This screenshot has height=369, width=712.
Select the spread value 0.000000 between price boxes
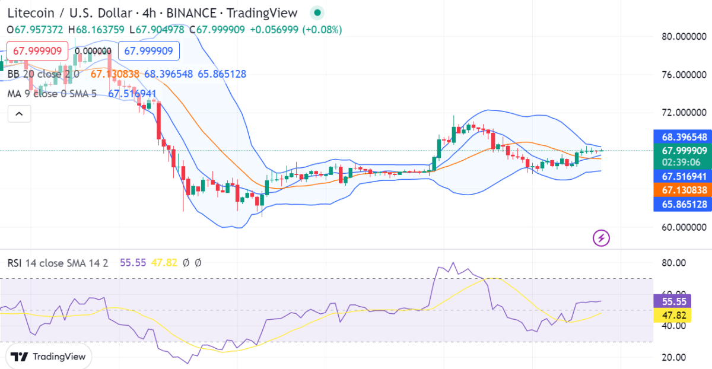(x=93, y=51)
